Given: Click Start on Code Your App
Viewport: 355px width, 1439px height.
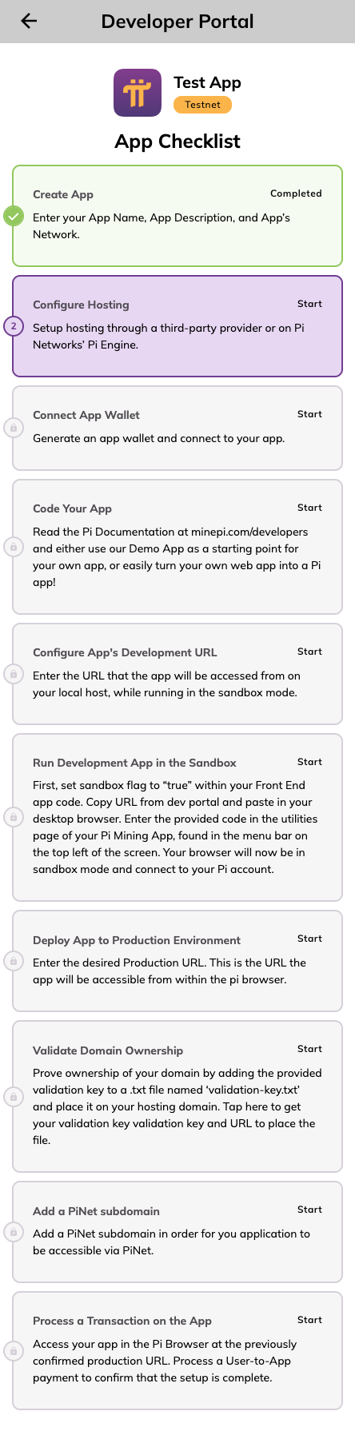Looking at the screenshot, I should (x=309, y=508).
